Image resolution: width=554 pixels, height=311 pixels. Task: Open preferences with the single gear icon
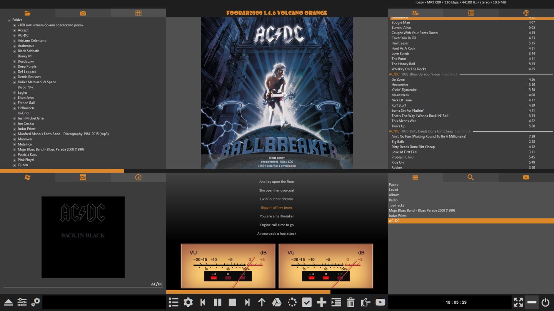click(x=188, y=302)
